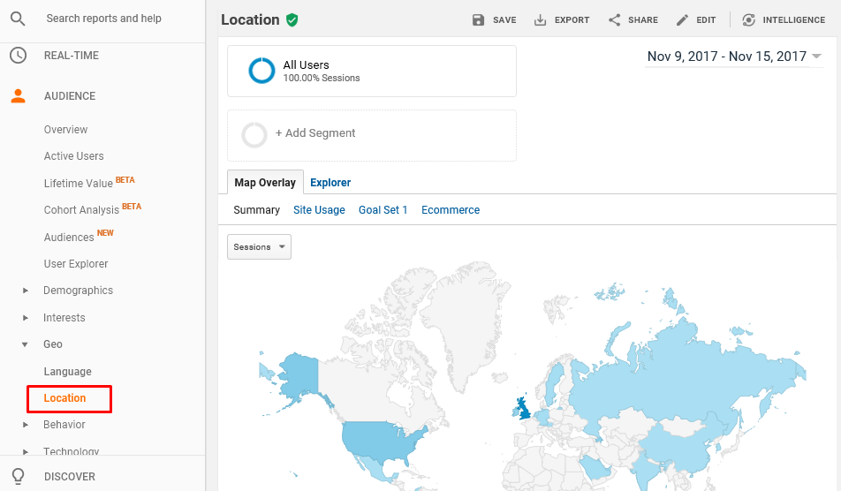Image resolution: width=841 pixels, height=491 pixels.
Task: Click Add Segment button
Action: (x=314, y=133)
